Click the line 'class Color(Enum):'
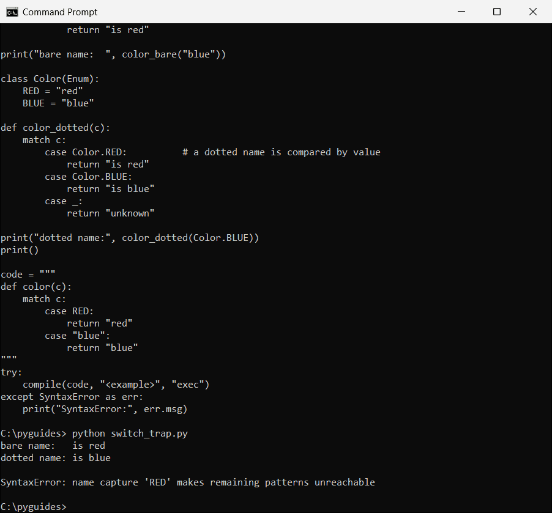552x513 pixels. tap(50, 79)
